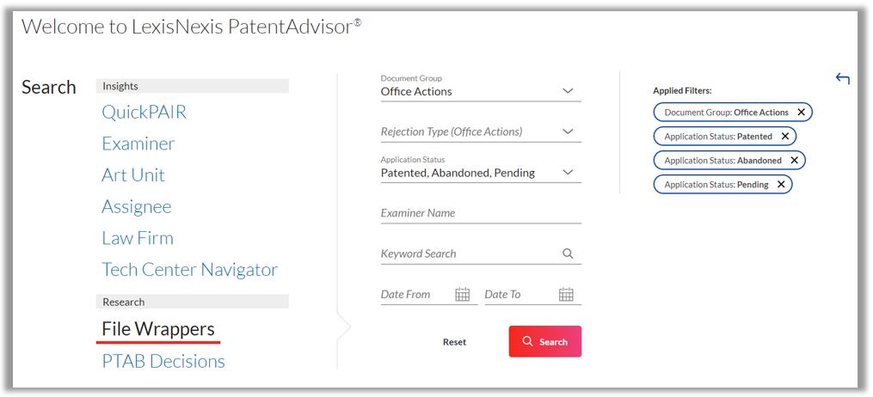Expand the Application Status dropdown
Image resolution: width=873 pixels, height=397 pixels.
[x=568, y=173]
